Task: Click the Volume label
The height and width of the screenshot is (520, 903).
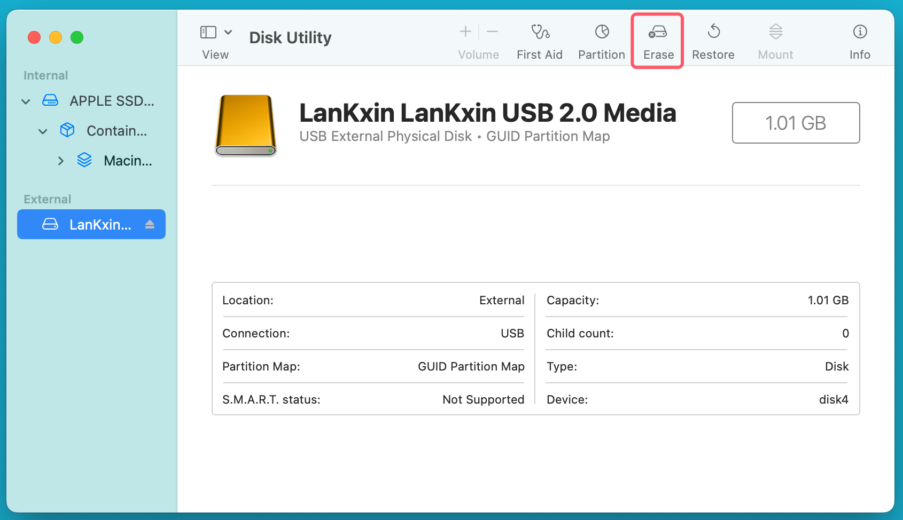Action: [x=478, y=54]
